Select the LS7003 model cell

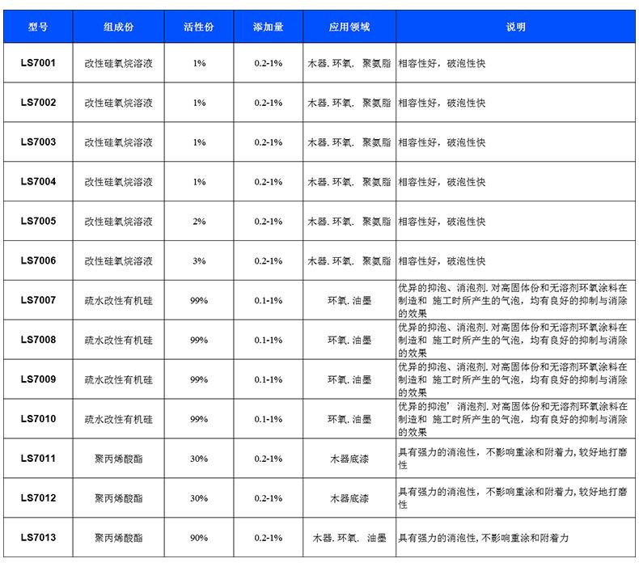[x=38, y=142]
